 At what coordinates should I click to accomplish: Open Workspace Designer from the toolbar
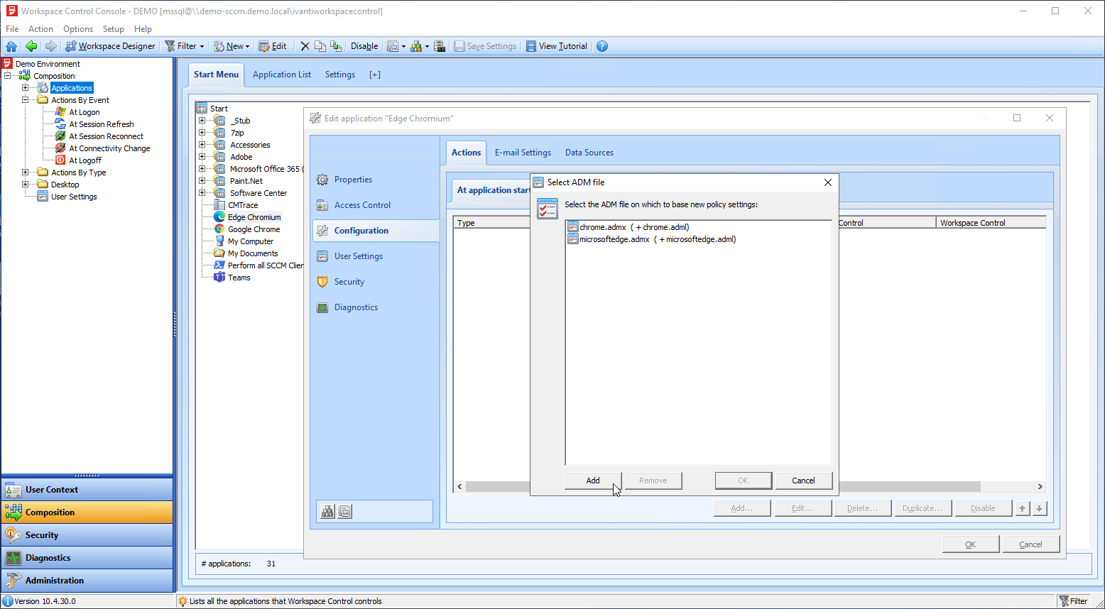click(110, 46)
